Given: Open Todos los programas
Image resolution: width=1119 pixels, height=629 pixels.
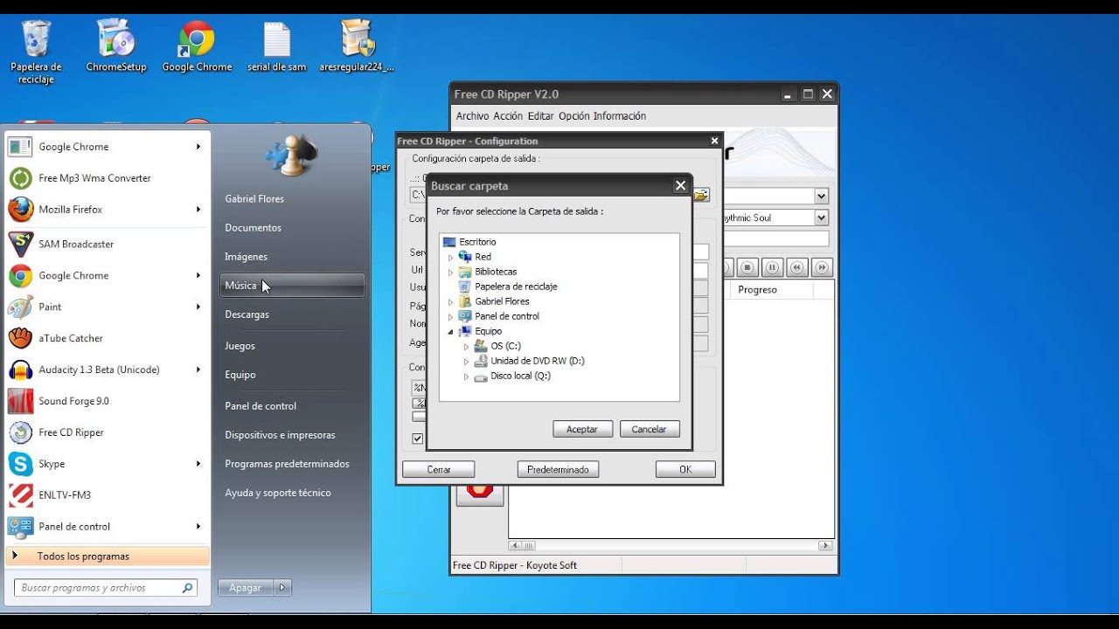Looking at the screenshot, I should (108, 556).
